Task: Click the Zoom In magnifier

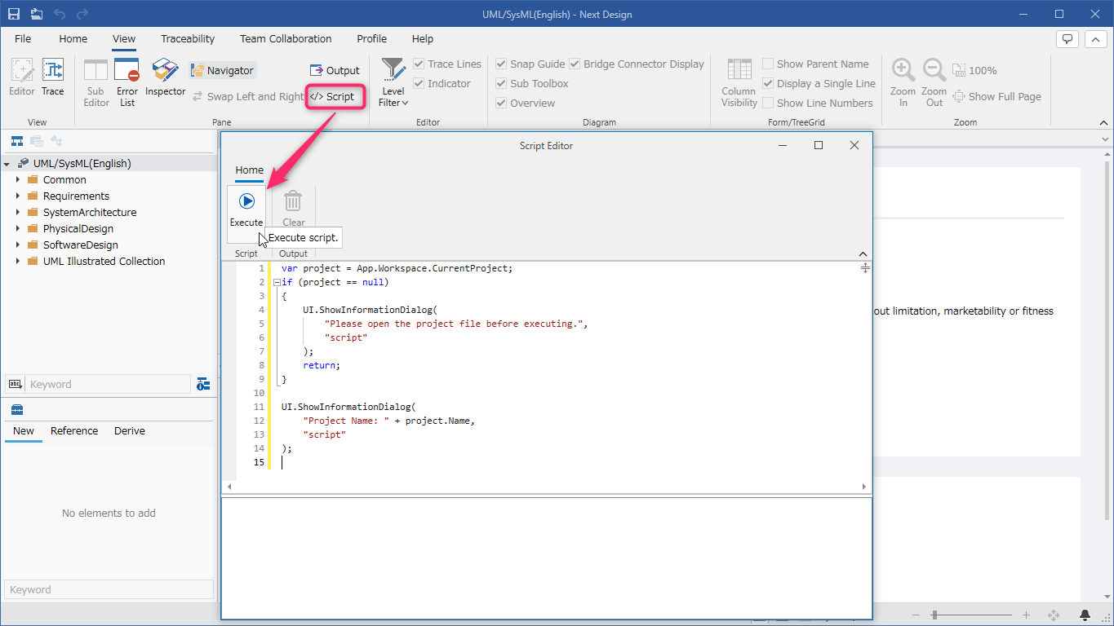Action: [903, 82]
